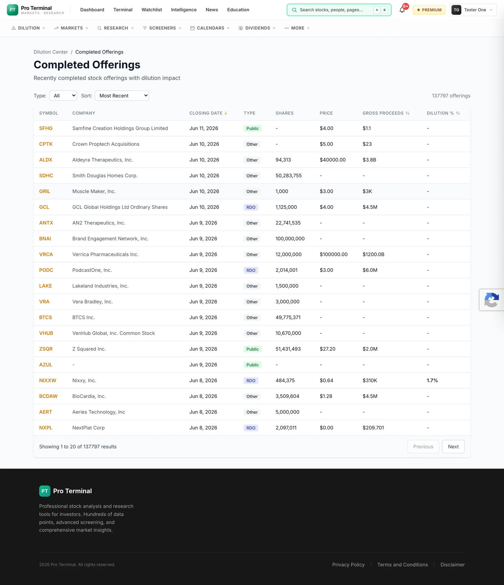Click the Research magnifier icon
The image size is (504, 585).
[x=99, y=28]
